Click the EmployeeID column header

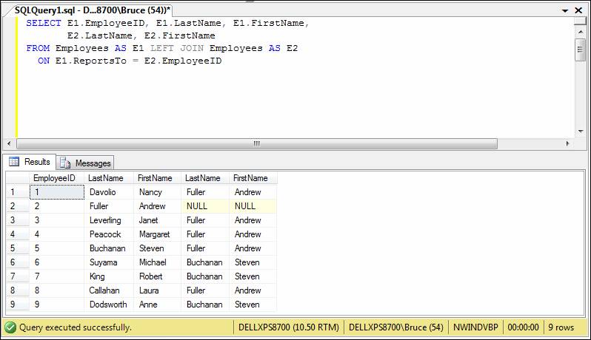pos(54,178)
